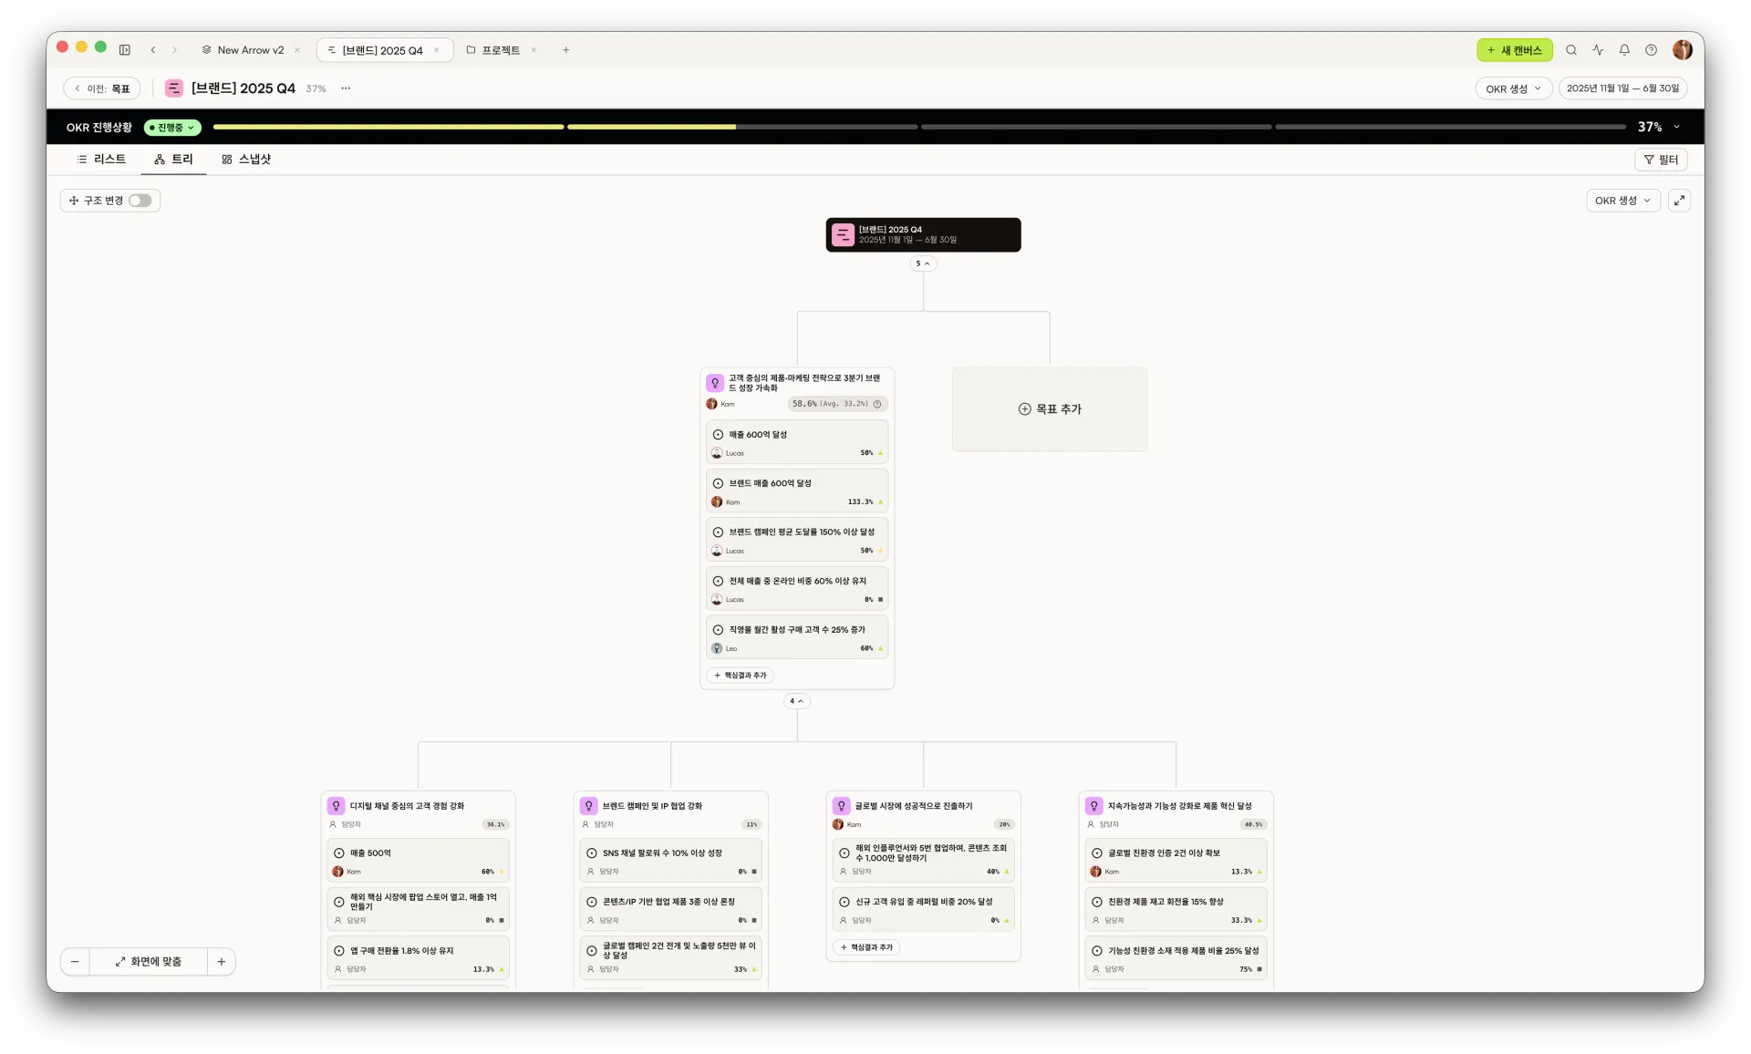Image resolution: width=1751 pixels, height=1054 pixels.
Task: Add key result under main objective card
Action: 741,676
